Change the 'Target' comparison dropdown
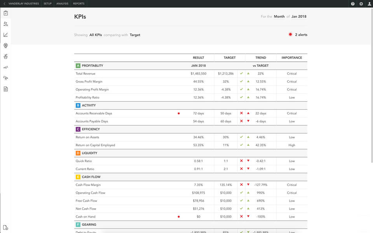The width and height of the screenshot is (373, 233). pyautogui.click(x=135, y=35)
